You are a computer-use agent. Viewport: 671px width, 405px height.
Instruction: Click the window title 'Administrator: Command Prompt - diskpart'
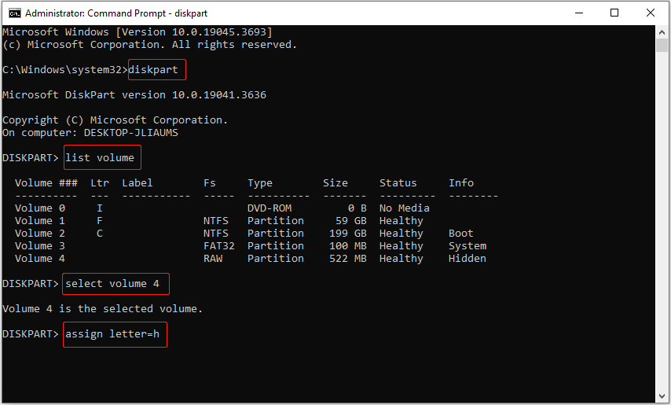116,13
